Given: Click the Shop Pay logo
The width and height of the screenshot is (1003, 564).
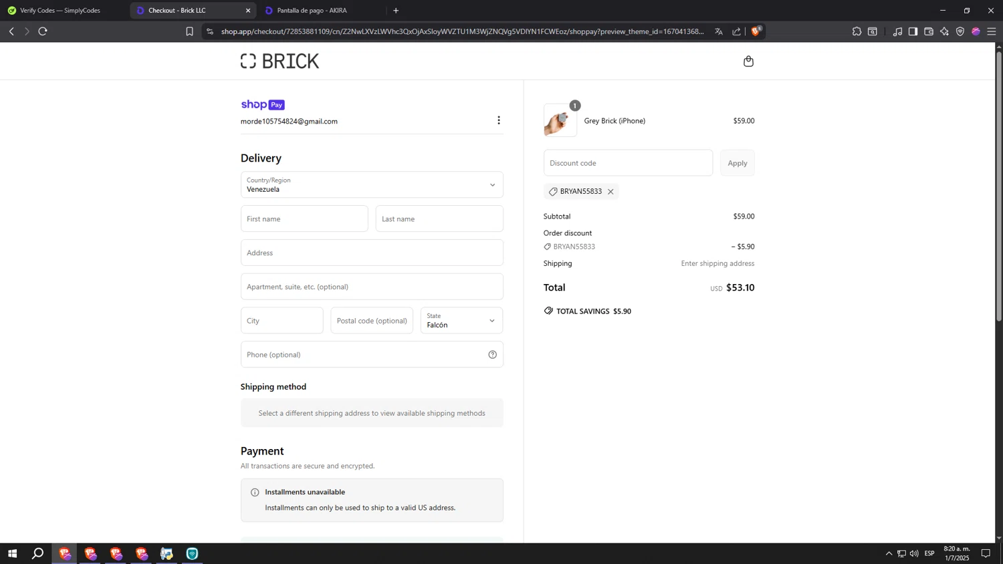Looking at the screenshot, I should [x=263, y=105].
